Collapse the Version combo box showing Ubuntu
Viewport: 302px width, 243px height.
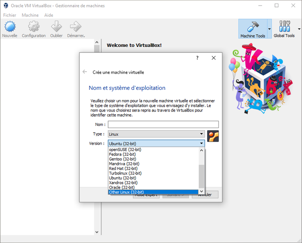[x=156, y=143]
